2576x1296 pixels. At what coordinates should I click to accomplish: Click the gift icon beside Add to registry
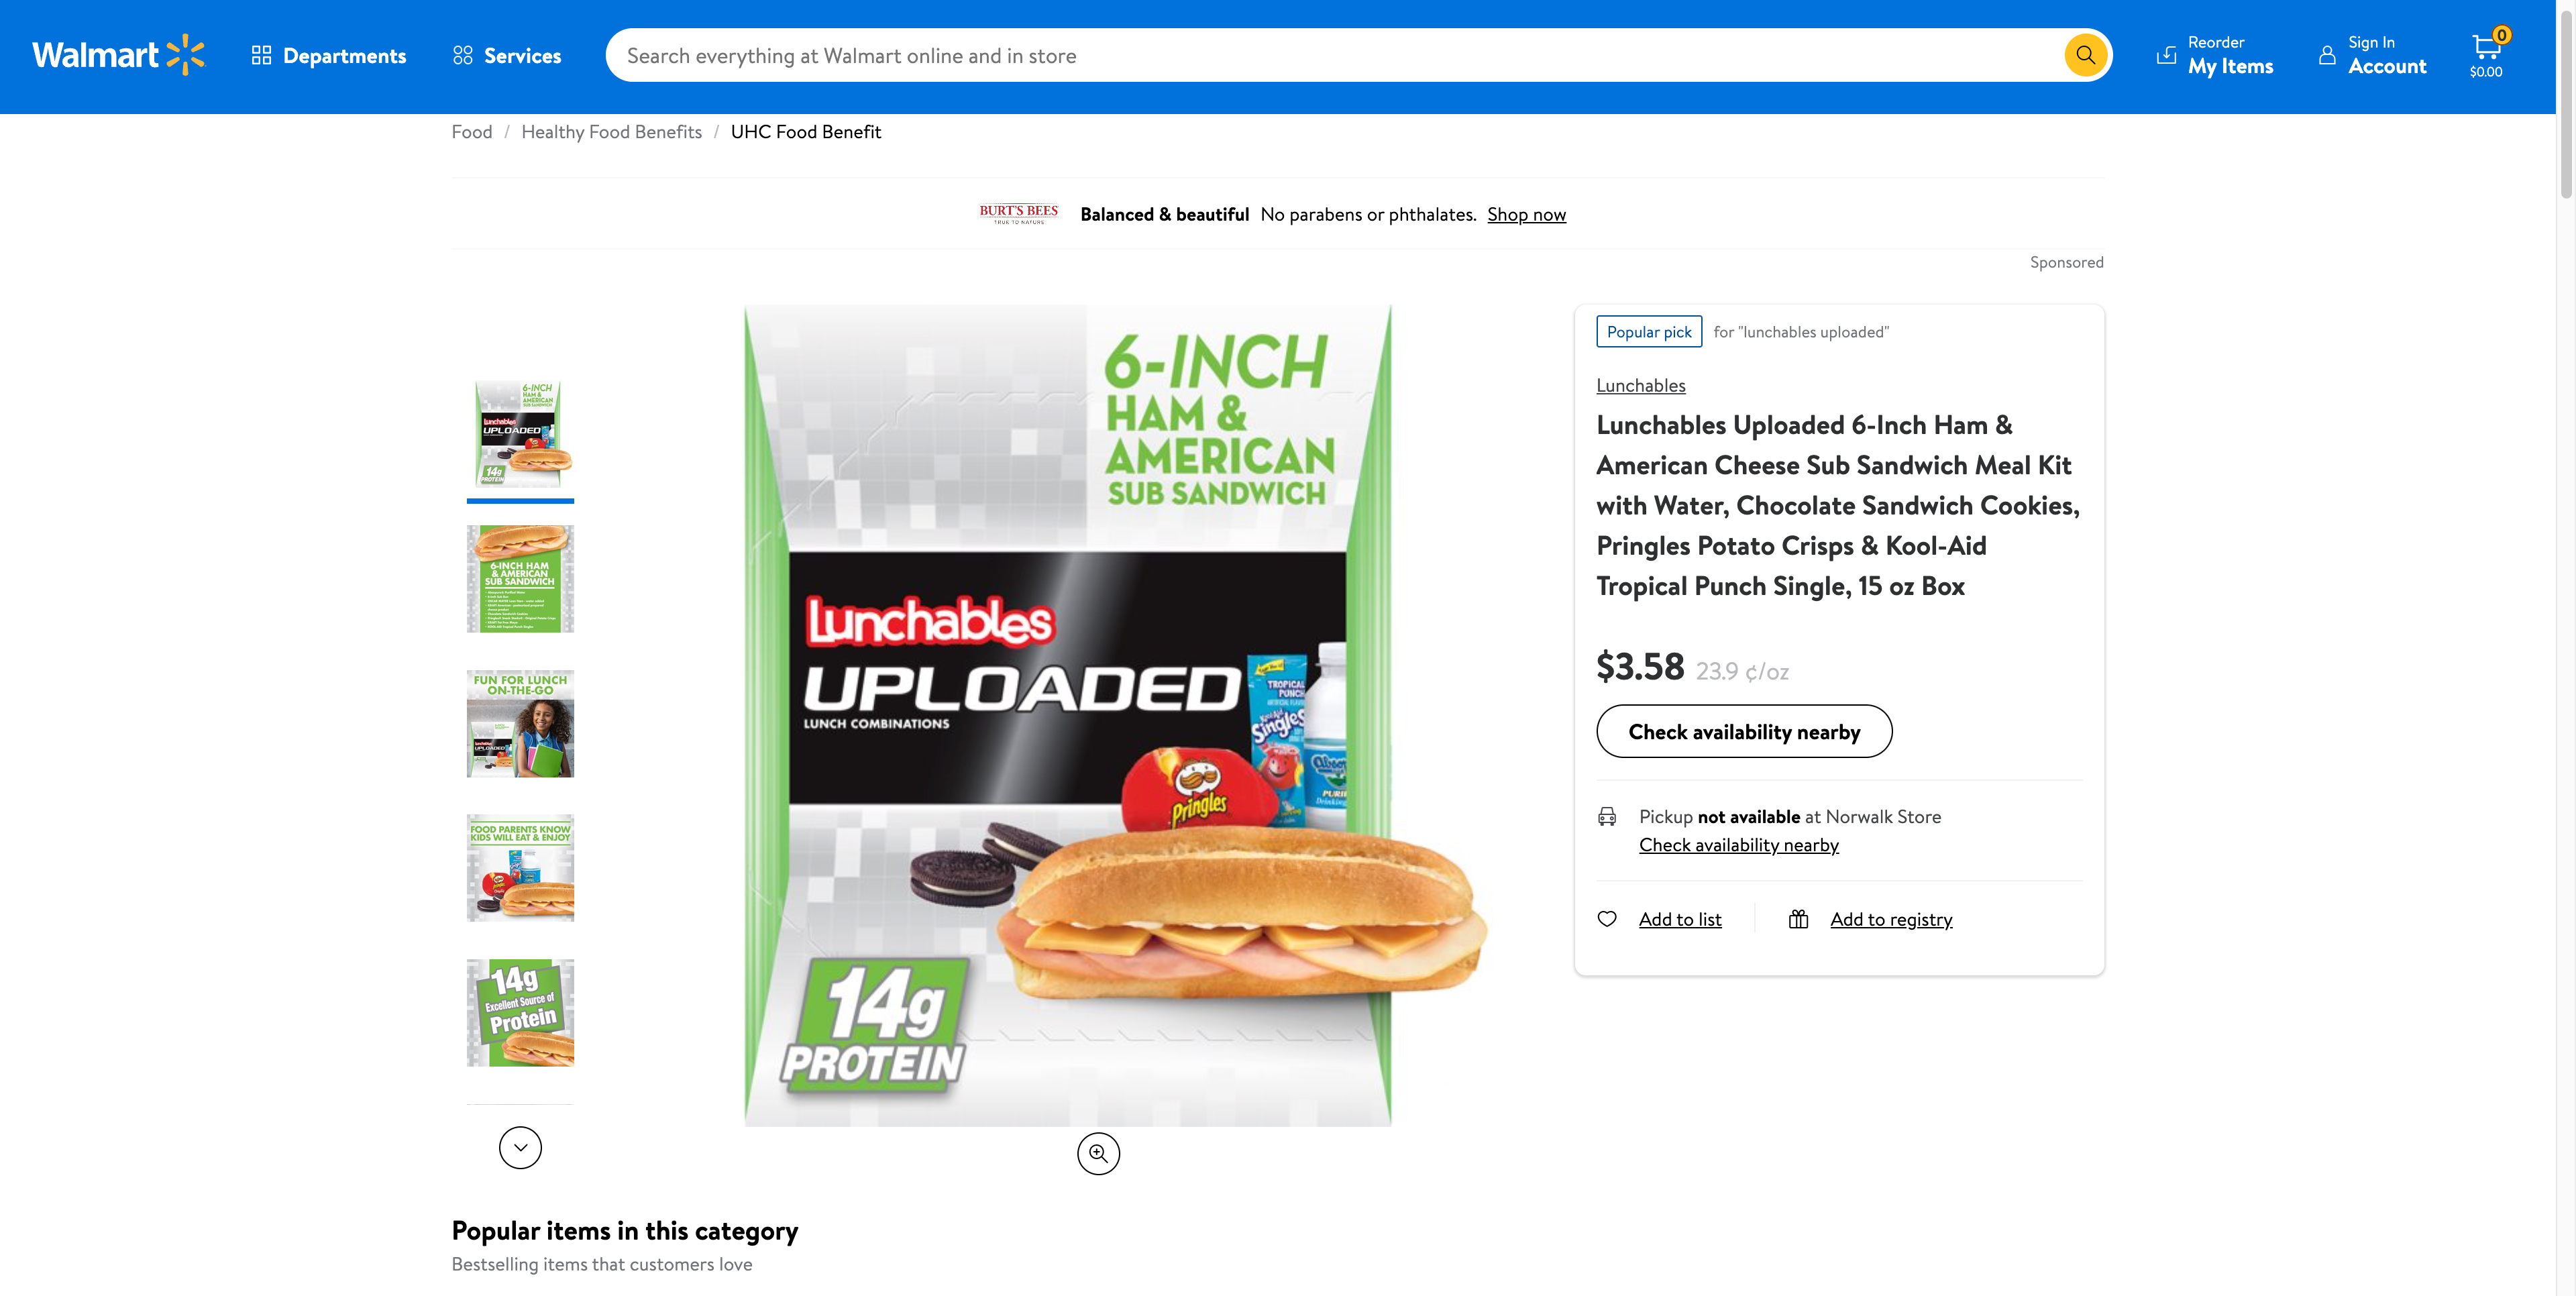(1798, 919)
